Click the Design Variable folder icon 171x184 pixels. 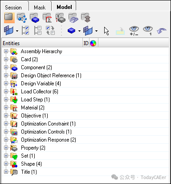(14, 84)
